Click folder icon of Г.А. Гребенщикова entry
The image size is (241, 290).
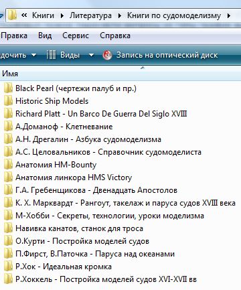click(8, 190)
